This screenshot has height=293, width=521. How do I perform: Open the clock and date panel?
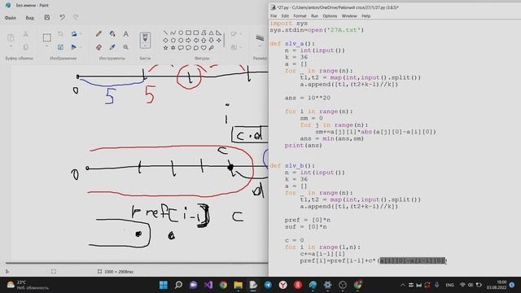(497, 285)
